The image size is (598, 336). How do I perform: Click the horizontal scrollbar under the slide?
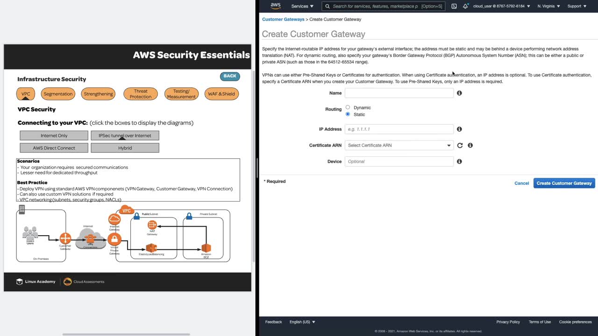pyautogui.click(x=126, y=334)
